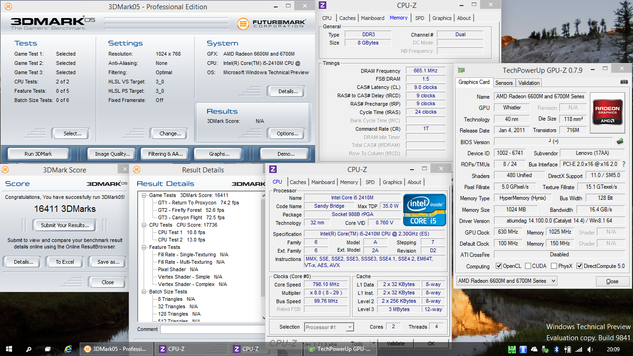Click the Image Quality... button
This screenshot has height=356, width=633.
coord(112,154)
